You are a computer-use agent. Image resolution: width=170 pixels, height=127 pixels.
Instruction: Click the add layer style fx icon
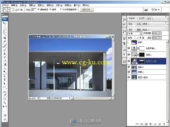tap(142, 124)
